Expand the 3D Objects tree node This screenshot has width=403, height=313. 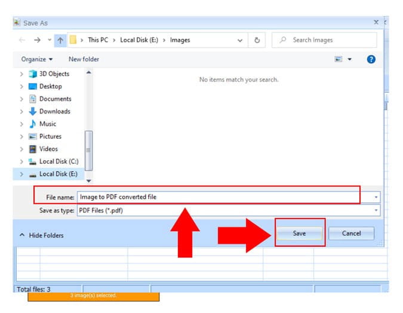click(22, 74)
